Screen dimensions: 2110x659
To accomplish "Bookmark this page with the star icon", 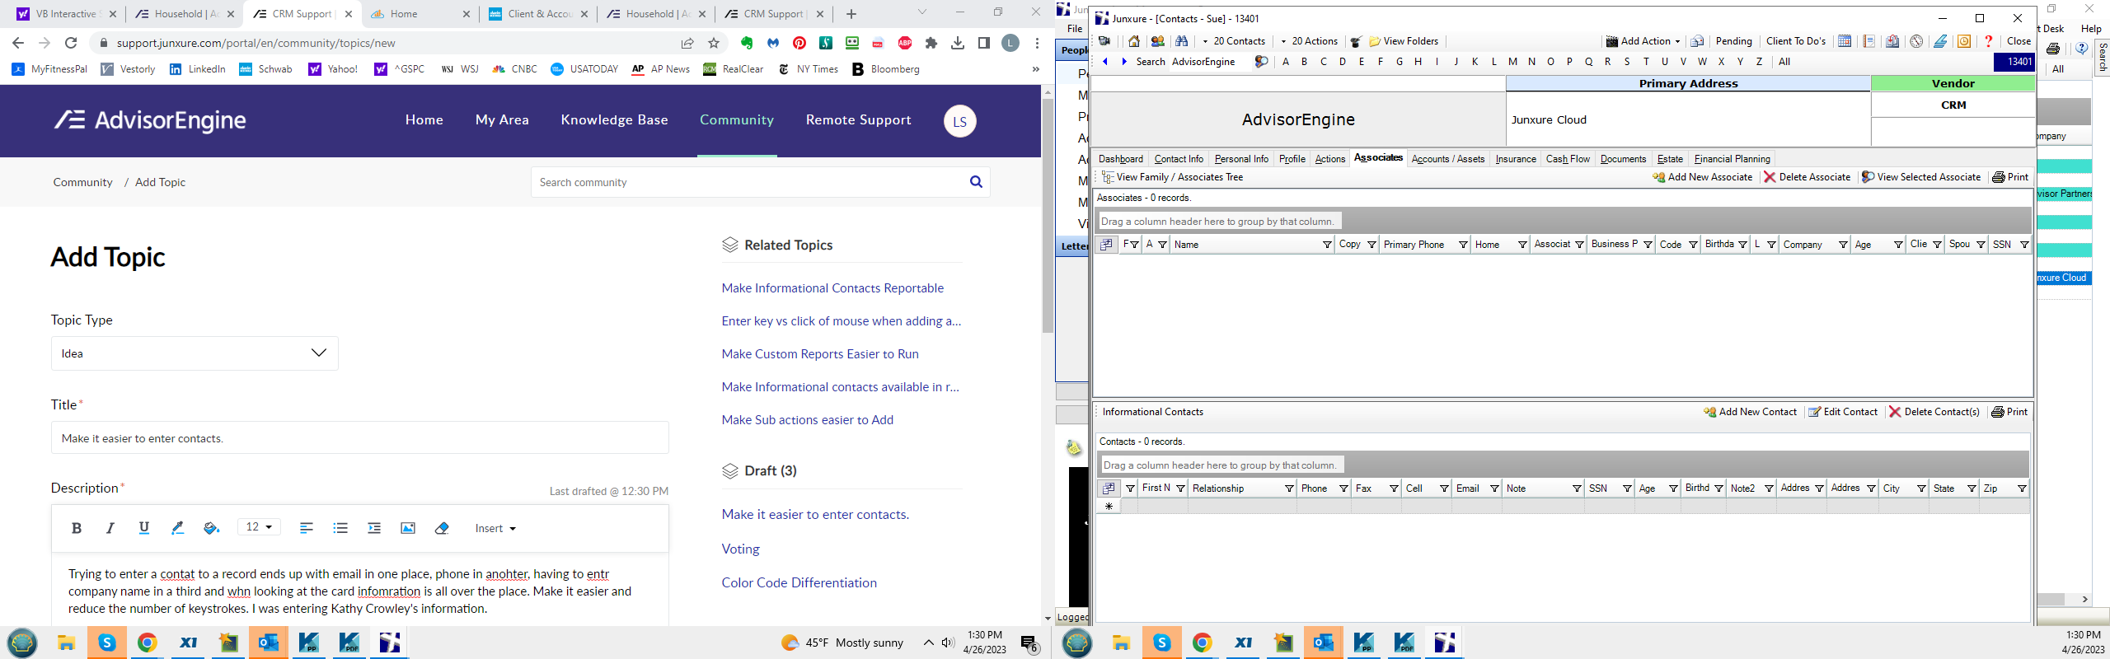I will 714,43.
